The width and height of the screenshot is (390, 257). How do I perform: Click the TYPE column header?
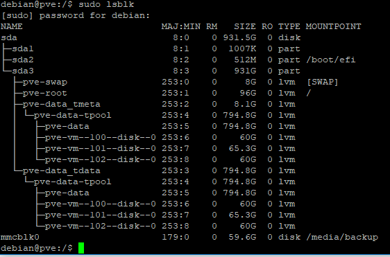[289, 26]
